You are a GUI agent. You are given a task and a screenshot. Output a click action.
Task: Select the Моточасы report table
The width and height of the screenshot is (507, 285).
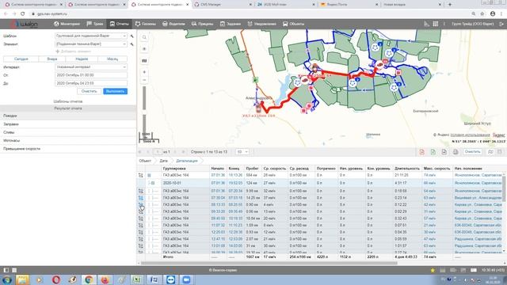click(68, 141)
